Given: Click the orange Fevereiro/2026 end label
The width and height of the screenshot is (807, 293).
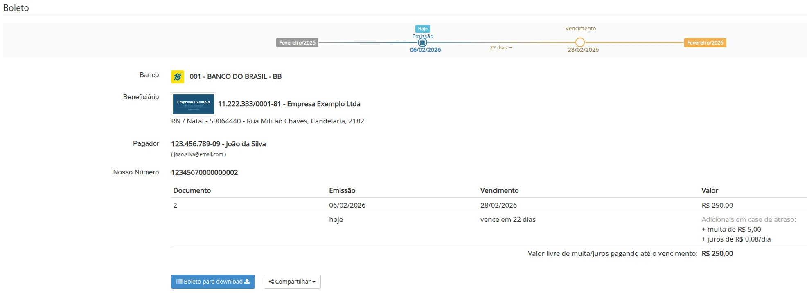Looking at the screenshot, I should click(x=705, y=42).
